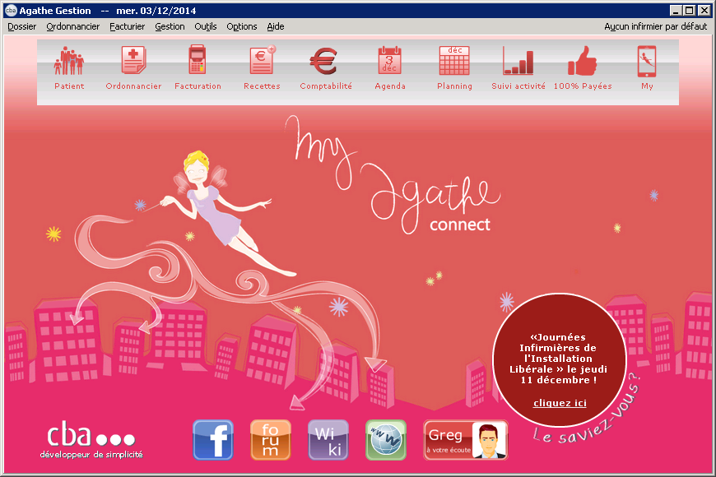Close the Agathe Gestion window

[x=704, y=10]
